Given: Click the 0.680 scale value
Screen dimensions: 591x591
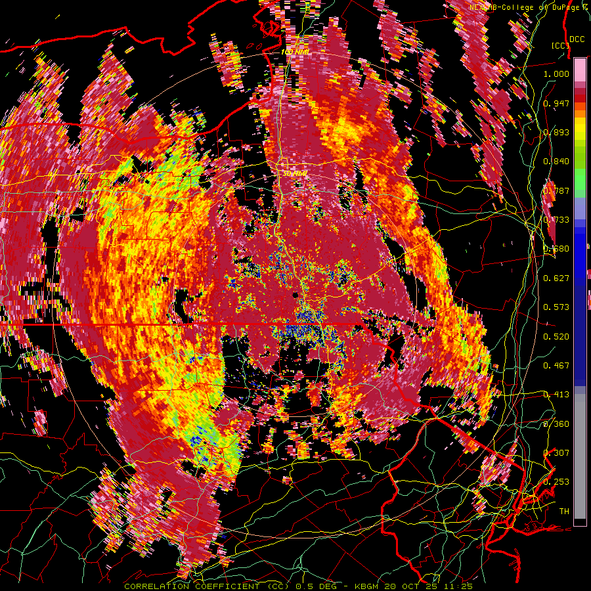Looking at the screenshot, I should tap(556, 249).
